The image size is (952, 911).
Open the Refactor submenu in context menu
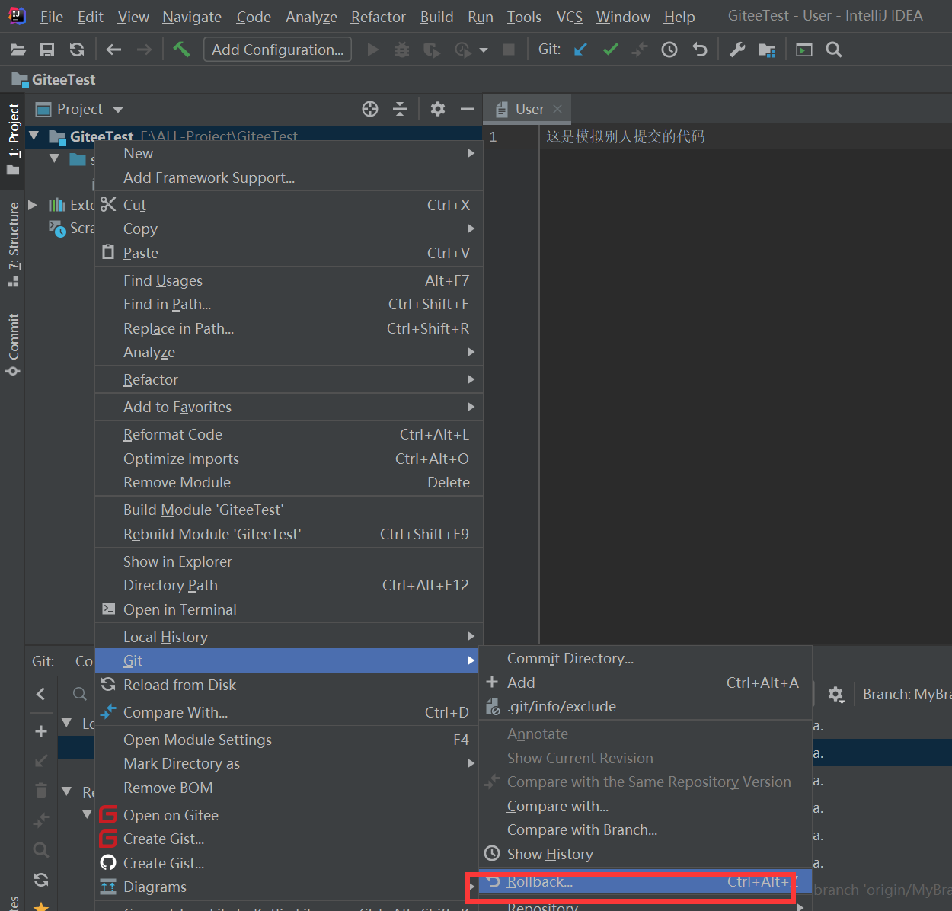pyautogui.click(x=289, y=379)
